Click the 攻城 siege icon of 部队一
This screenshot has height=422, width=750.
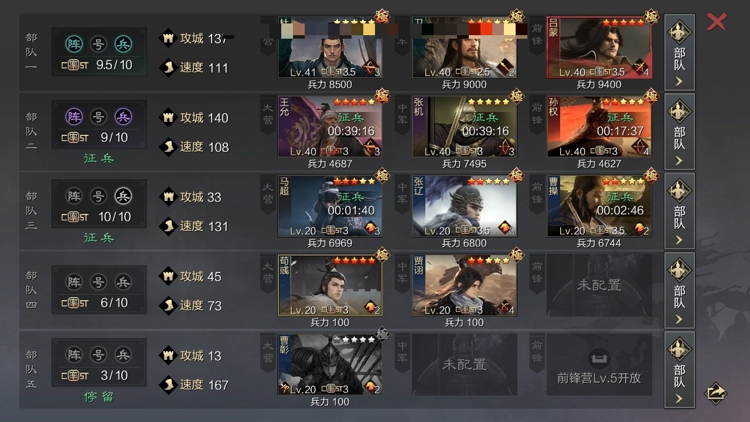168,38
